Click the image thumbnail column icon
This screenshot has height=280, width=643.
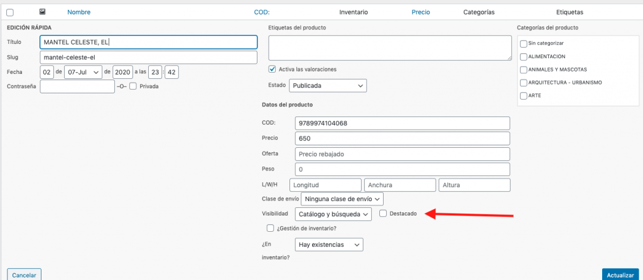tap(42, 12)
